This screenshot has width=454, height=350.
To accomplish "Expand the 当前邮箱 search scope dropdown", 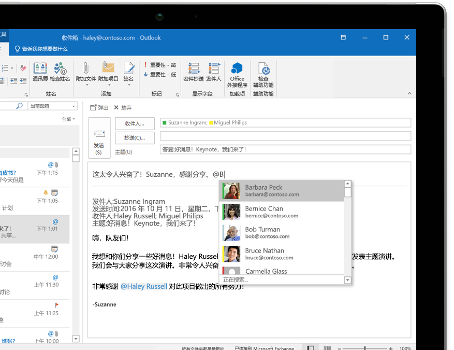I will [x=74, y=106].
